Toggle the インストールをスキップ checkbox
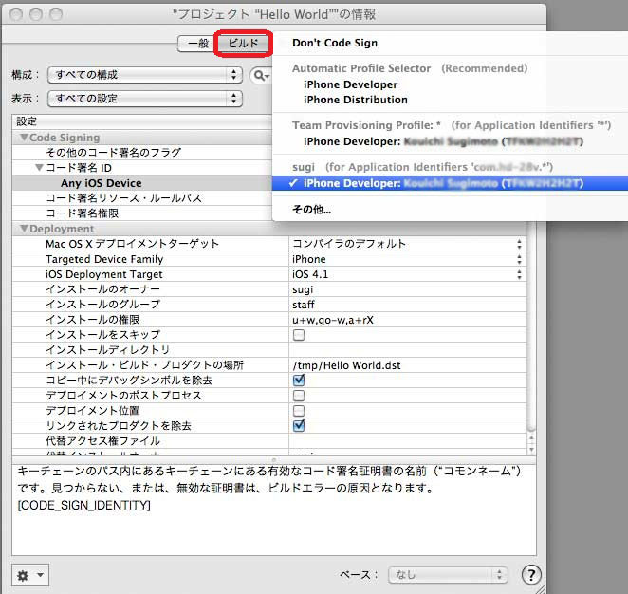Viewport: 628px width, 594px height. (x=299, y=335)
